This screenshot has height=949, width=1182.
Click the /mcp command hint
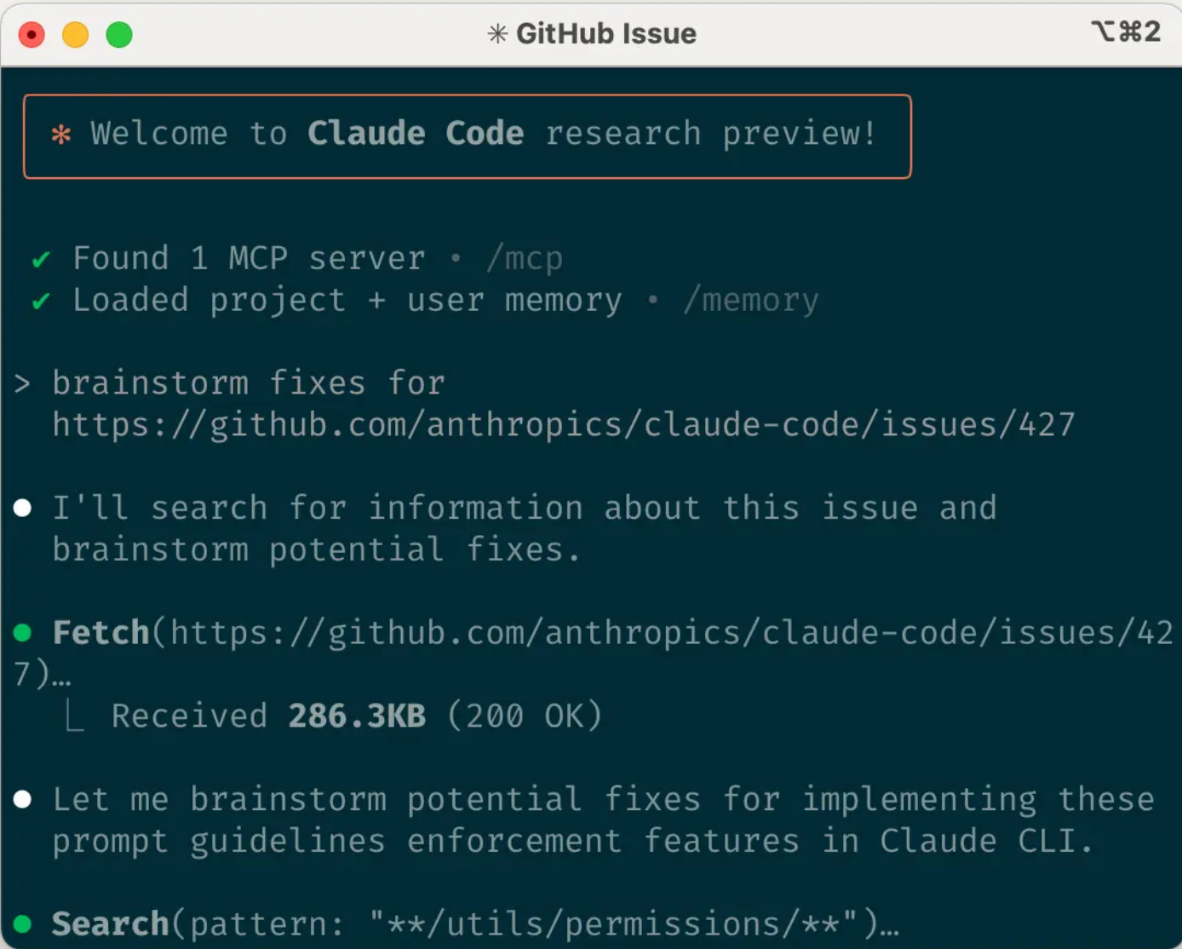[524, 259]
